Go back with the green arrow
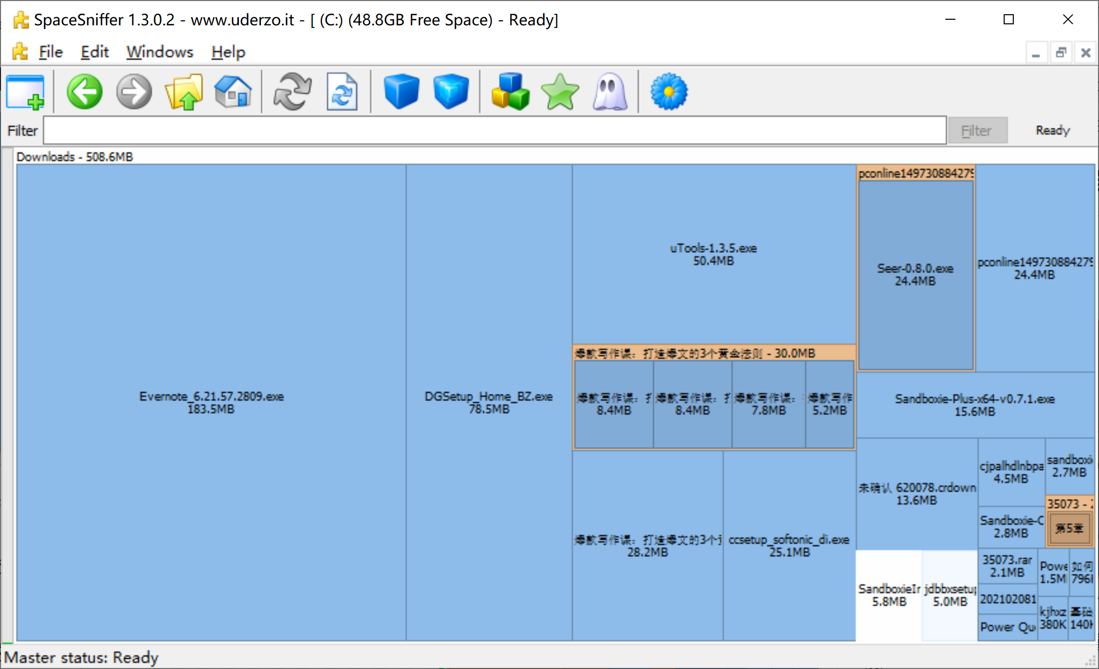Viewport: 1099px width, 669px height. tap(84, 92)
